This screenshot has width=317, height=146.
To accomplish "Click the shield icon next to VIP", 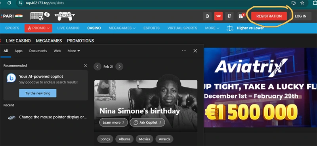I will click(x=229, y=16).
